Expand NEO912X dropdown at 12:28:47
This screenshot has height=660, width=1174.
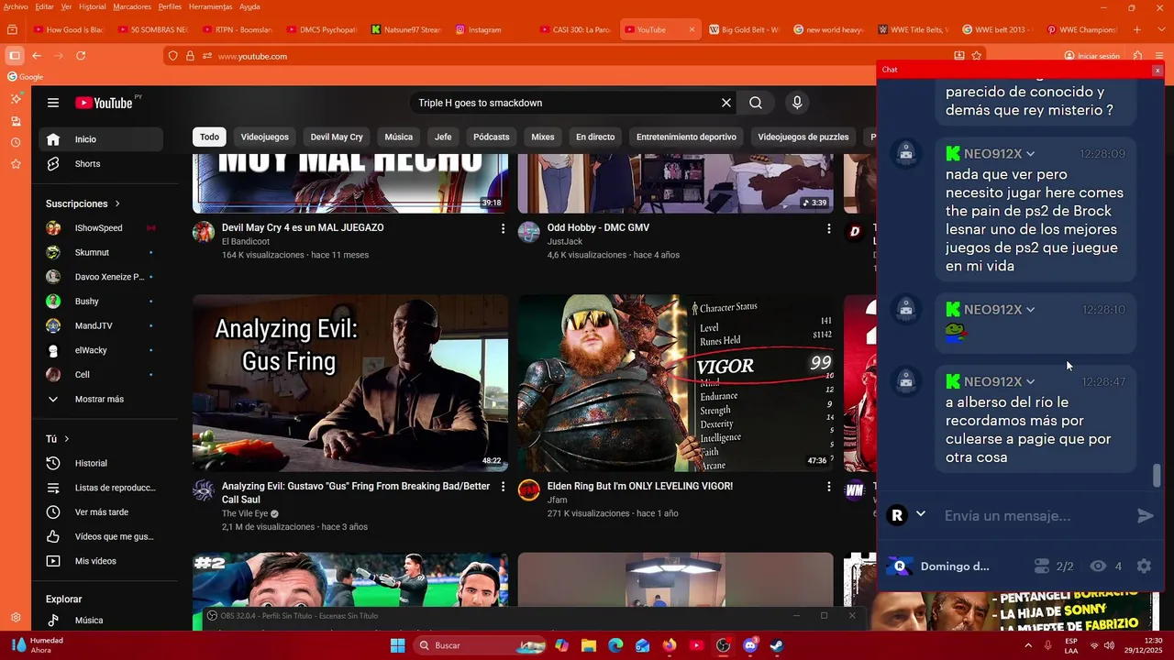[1030, 381]
